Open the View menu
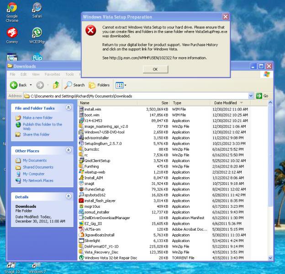Viewport: 285px width, 274px height. coord(36,74)
